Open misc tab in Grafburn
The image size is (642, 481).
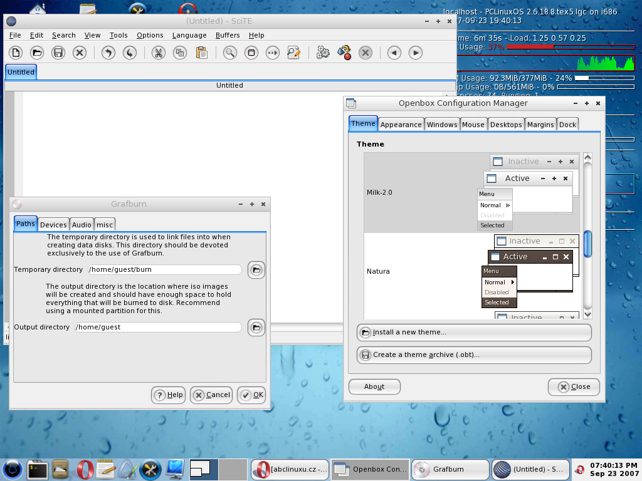[x=105, y=225]
